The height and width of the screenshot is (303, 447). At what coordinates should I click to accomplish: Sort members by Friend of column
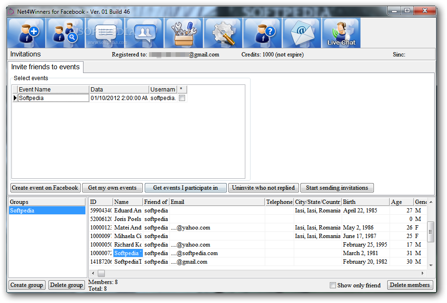click(156, 202)
